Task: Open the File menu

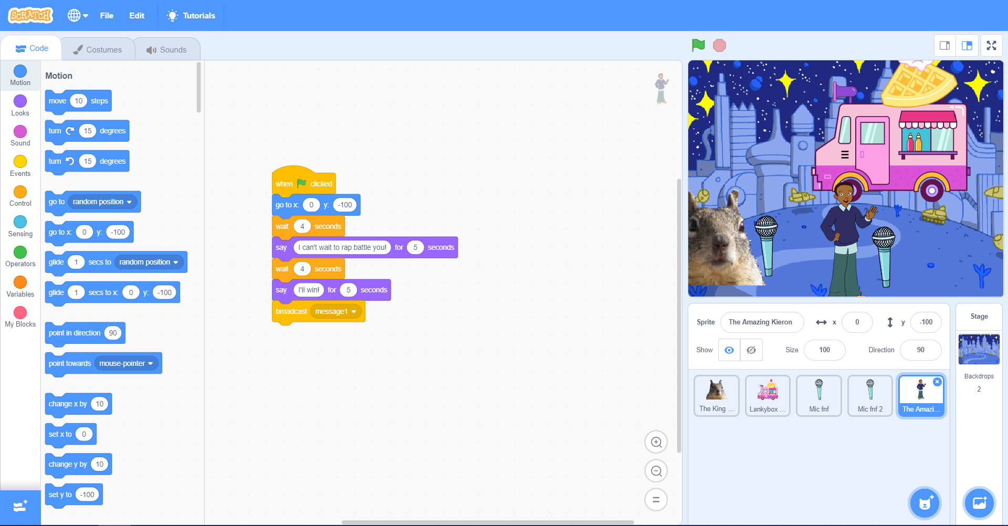Action: 107,16
